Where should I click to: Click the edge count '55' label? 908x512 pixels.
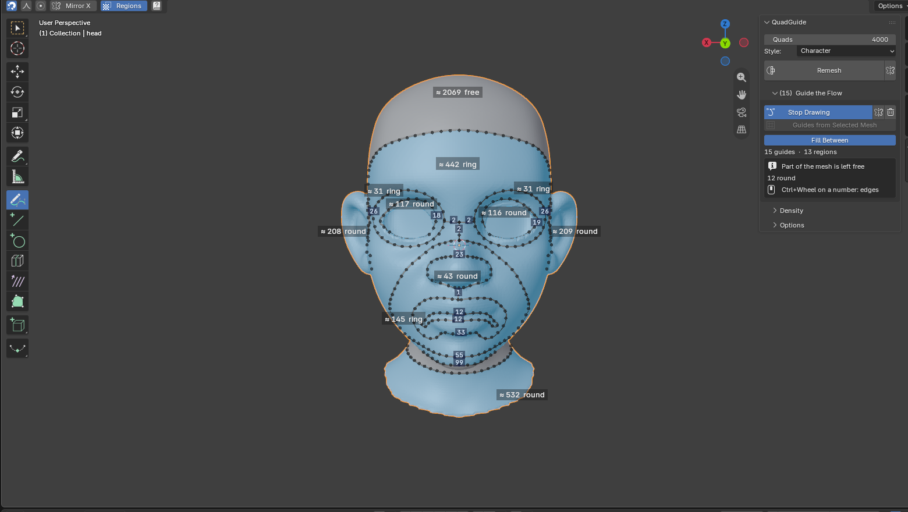pos(459,355)
